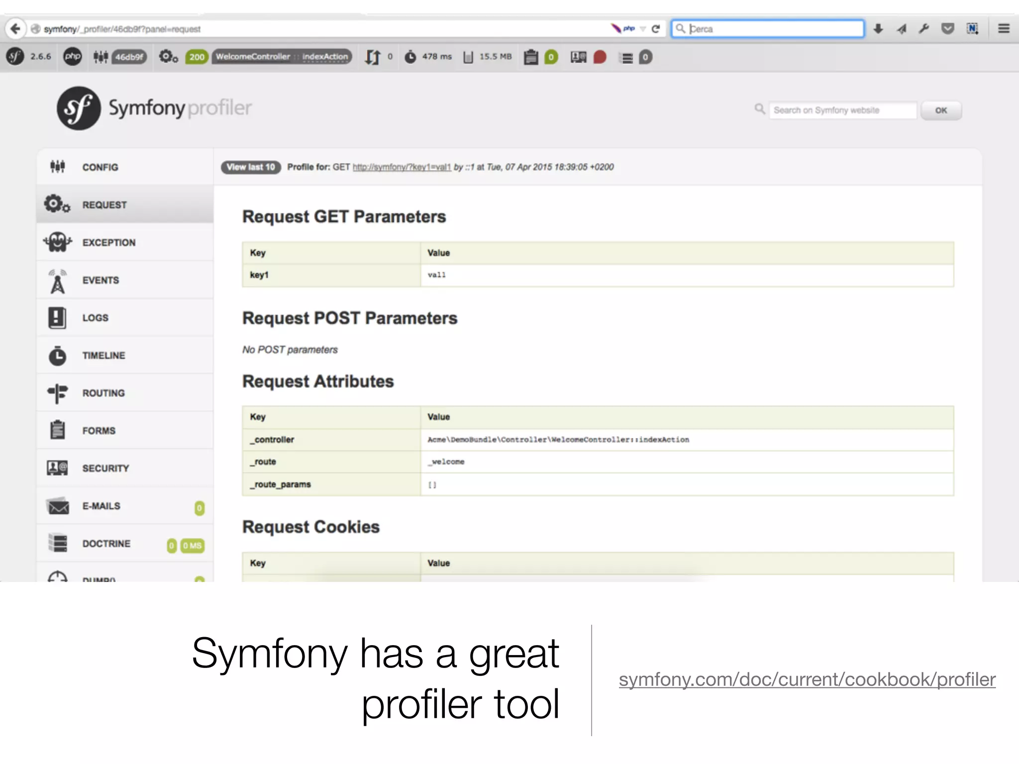Image resolution: width=1019 pixels, height=764 pixels.
Task: Click the forms clipboard icon in toolbar
Action: (531, 57)
